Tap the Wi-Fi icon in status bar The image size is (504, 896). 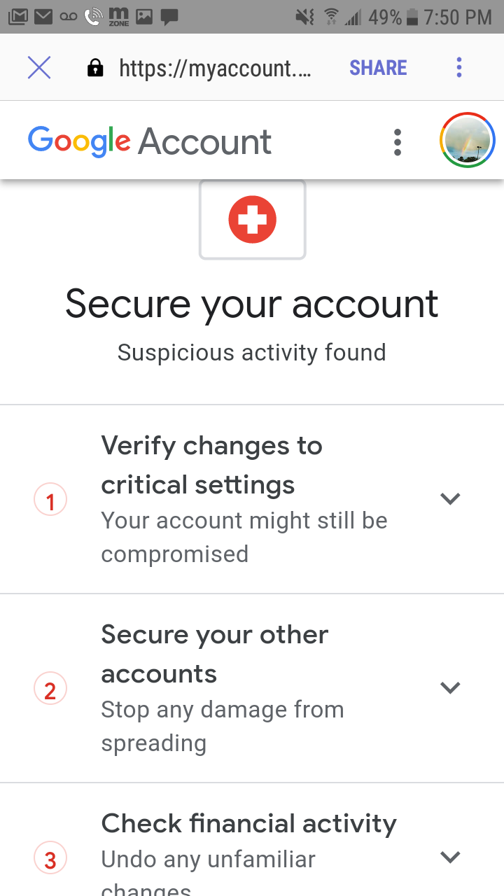coord(330,16)
